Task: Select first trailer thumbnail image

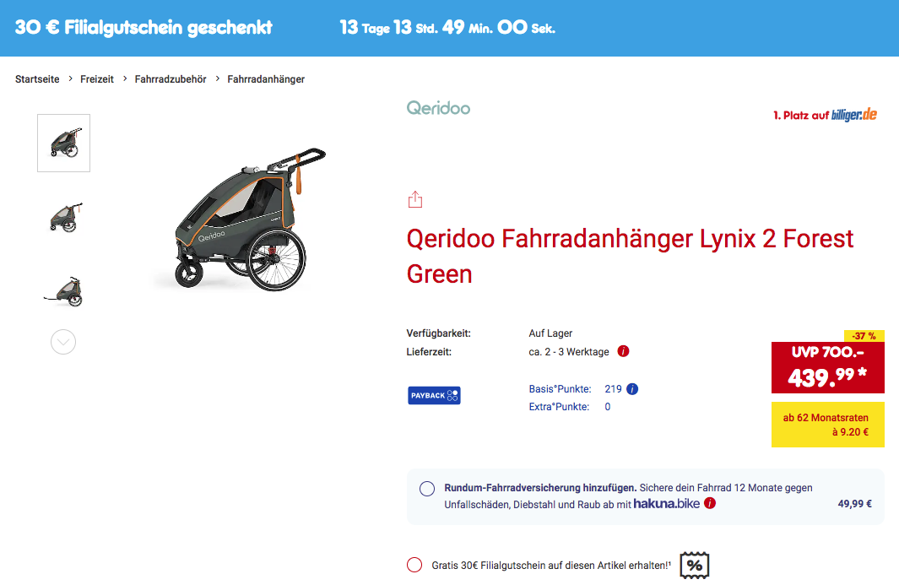Action: pyautogui.click(x=63, y=143)
